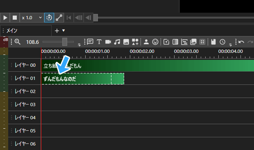Add a scene item with stacked images icon
The image size is (254, 150).
point(193,42)
